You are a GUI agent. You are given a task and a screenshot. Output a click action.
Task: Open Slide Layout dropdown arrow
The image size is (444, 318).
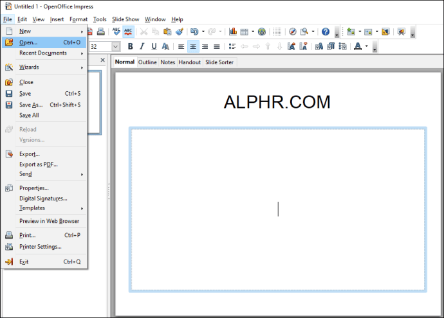pos(377,31)
